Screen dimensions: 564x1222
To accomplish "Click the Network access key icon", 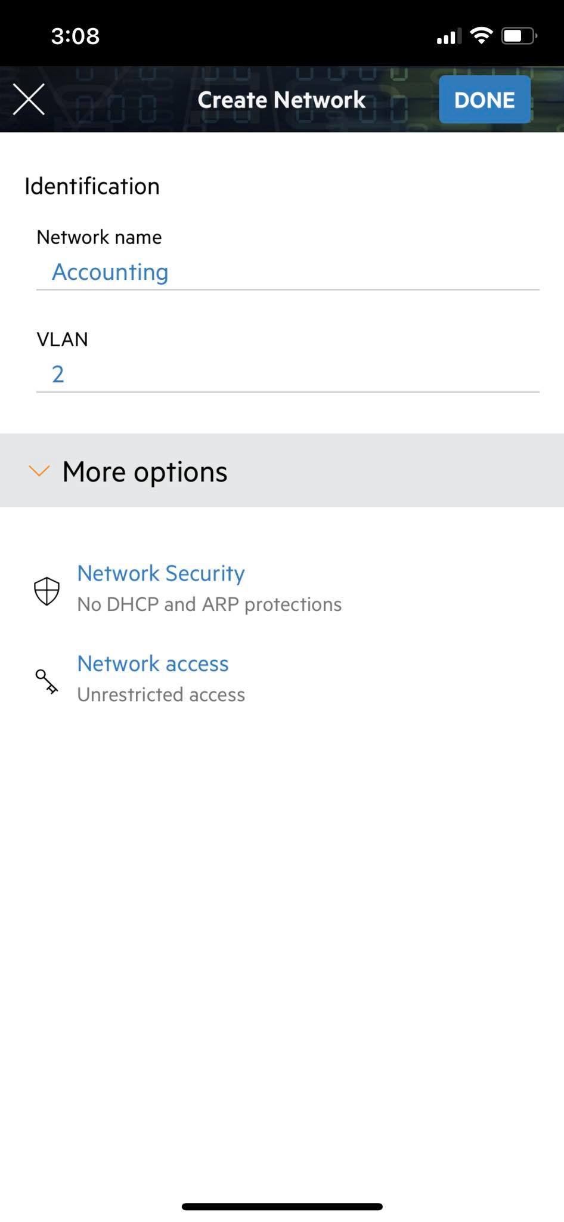I will click(x=47, y=681).
